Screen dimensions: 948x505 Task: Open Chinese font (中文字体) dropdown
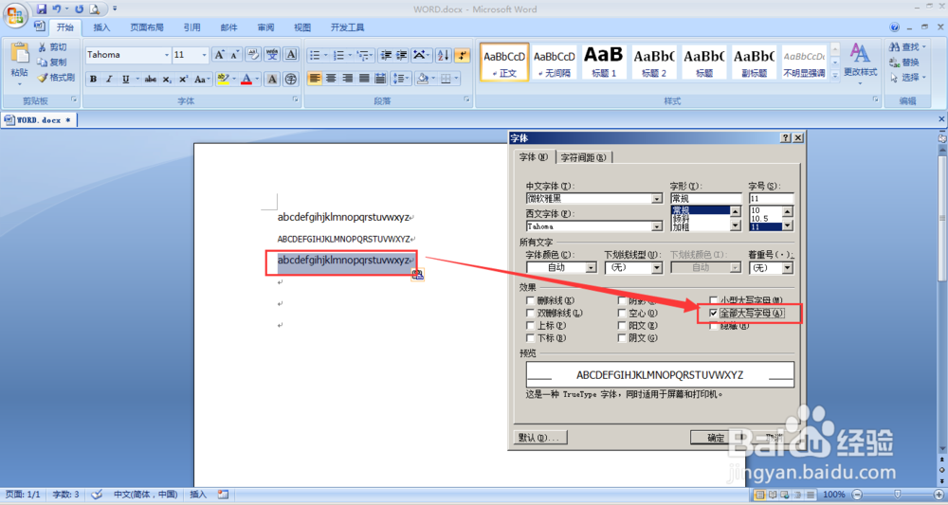tap(657, 199)
